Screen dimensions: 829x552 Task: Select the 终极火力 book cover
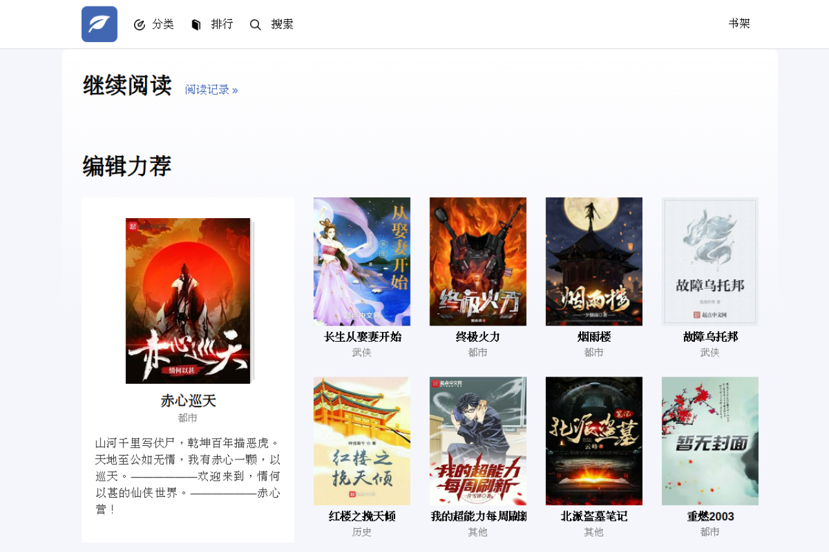[478, 261]
